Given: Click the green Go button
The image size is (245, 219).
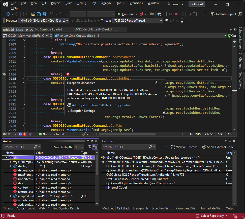Looking at the screenshot, I should tap(232, 36).
